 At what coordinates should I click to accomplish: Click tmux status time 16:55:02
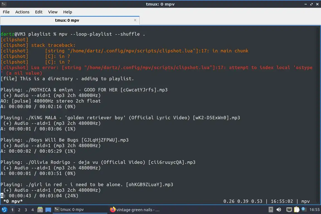[x=282, y=201]
